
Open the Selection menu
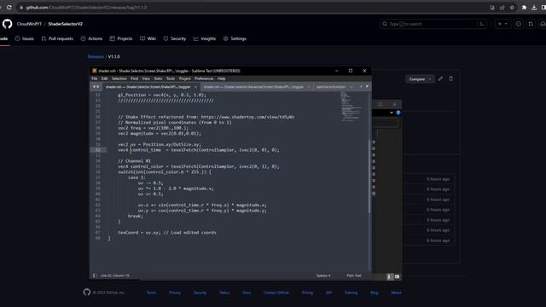119,78
